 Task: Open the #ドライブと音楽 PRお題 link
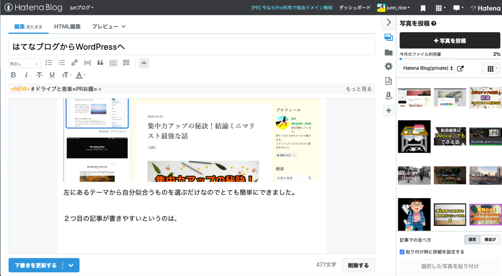(64, 89)
